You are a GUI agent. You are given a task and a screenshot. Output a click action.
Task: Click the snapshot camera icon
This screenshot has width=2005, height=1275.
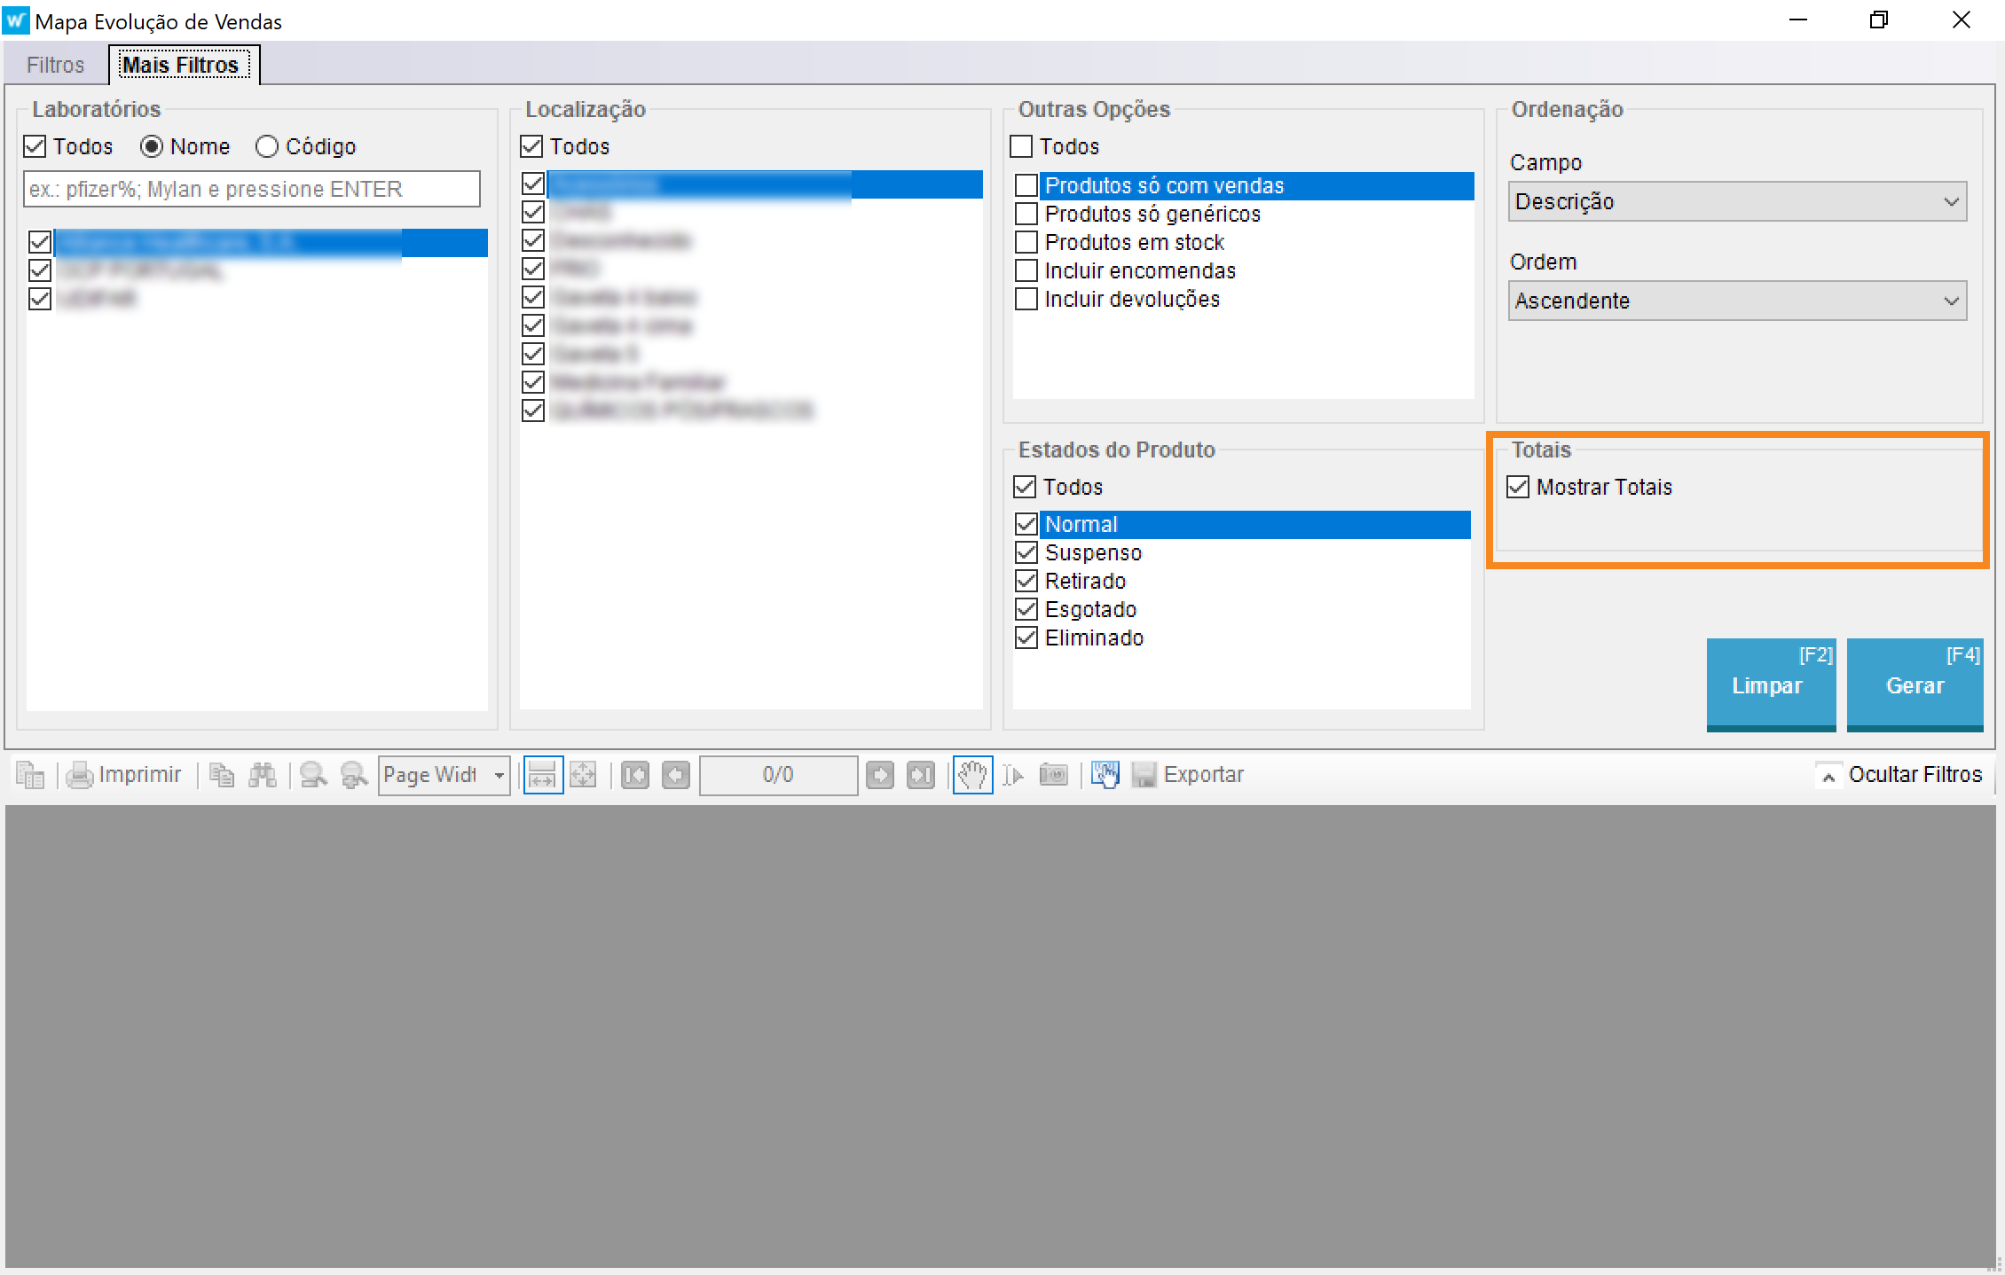[1054, 776]
